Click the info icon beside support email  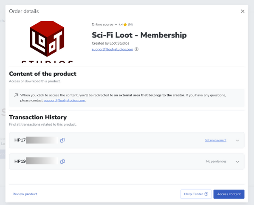click(137, 49)
